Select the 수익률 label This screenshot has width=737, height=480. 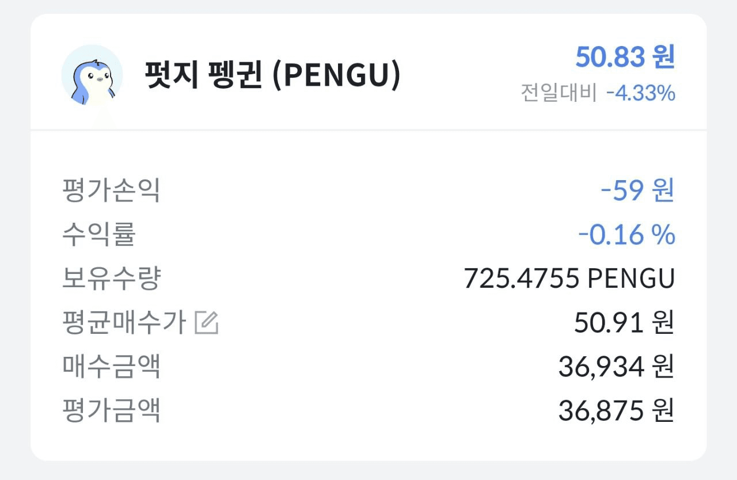pos(98,235)
